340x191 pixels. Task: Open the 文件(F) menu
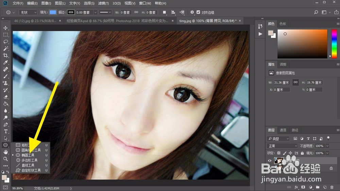(x=18, y=3)
